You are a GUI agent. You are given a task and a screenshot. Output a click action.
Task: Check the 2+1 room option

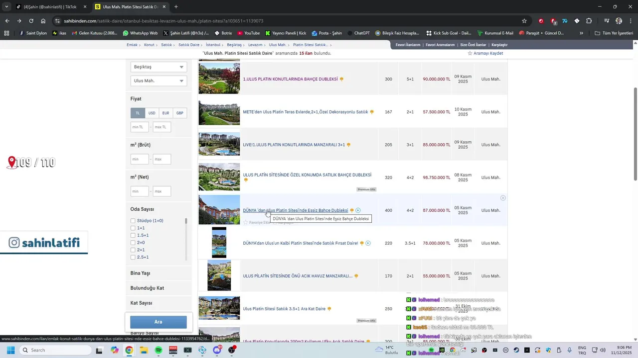[133, 250]
